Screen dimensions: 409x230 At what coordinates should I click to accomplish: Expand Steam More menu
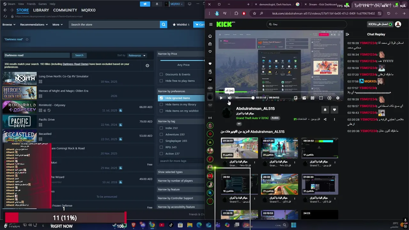pos(58,25)
